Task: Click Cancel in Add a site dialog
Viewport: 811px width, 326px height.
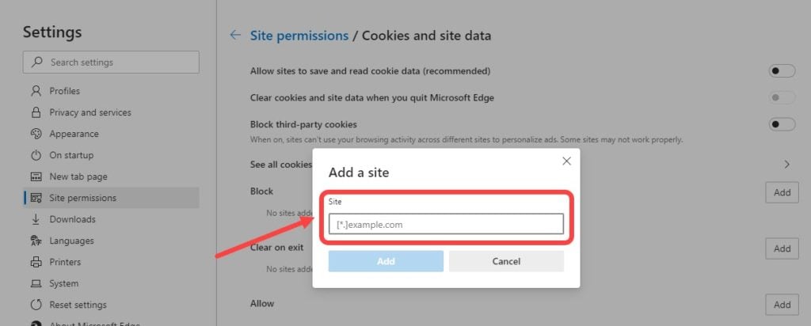Action: click(x=506, y=261)
